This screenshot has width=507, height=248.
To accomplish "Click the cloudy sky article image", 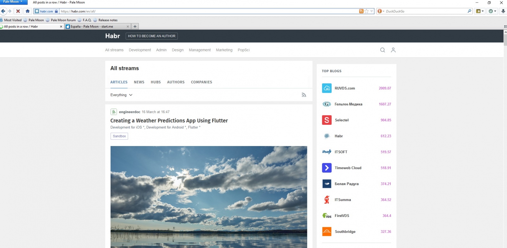I will (x=209, y=197).
